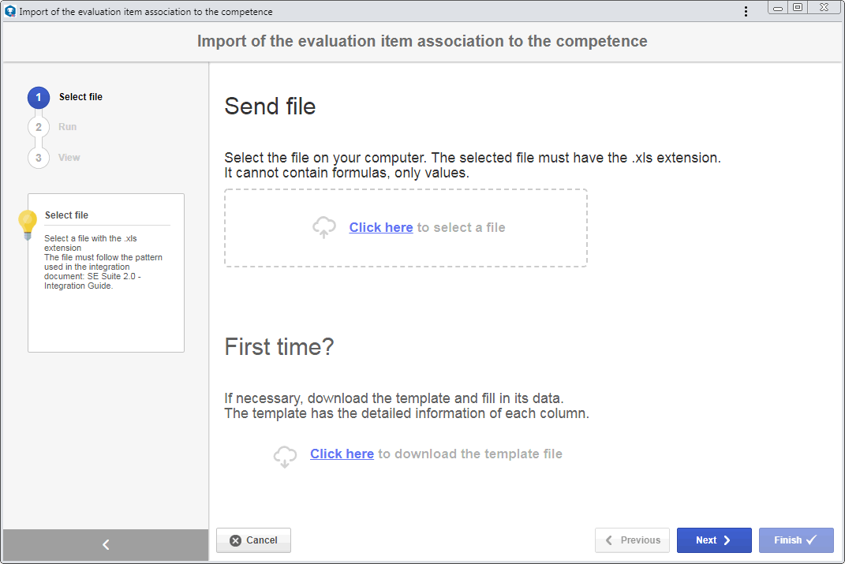Open the View step label
Image resolution: width=845 pixels, height=564 pixels.
point(69,157)
